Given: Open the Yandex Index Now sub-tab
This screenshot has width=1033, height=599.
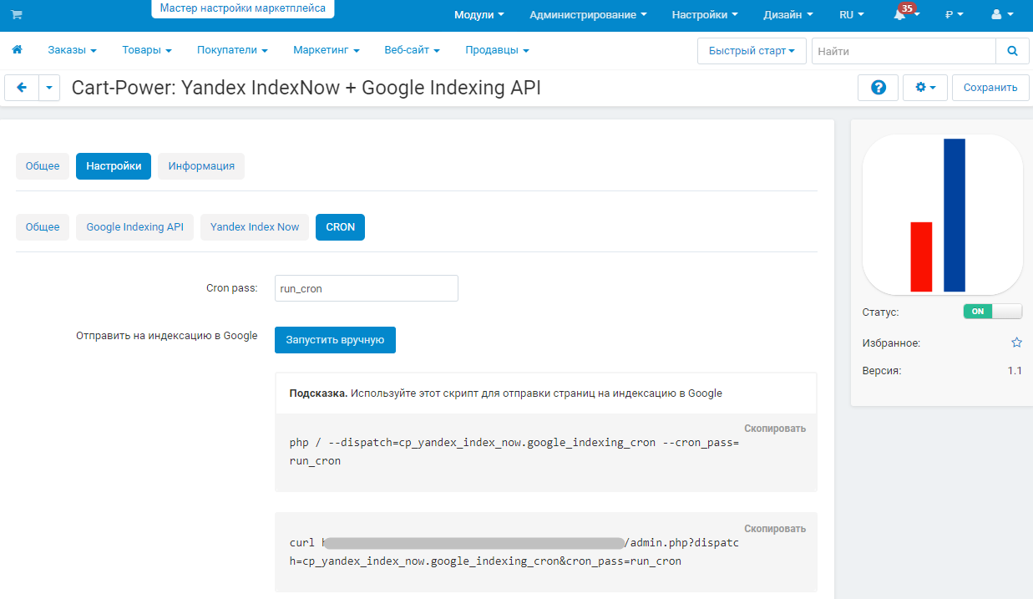Looking at the screenshot, I should [255, 227].
